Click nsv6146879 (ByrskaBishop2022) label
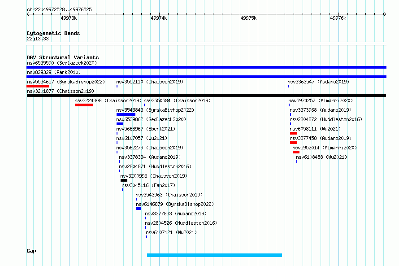 [175, 204]
